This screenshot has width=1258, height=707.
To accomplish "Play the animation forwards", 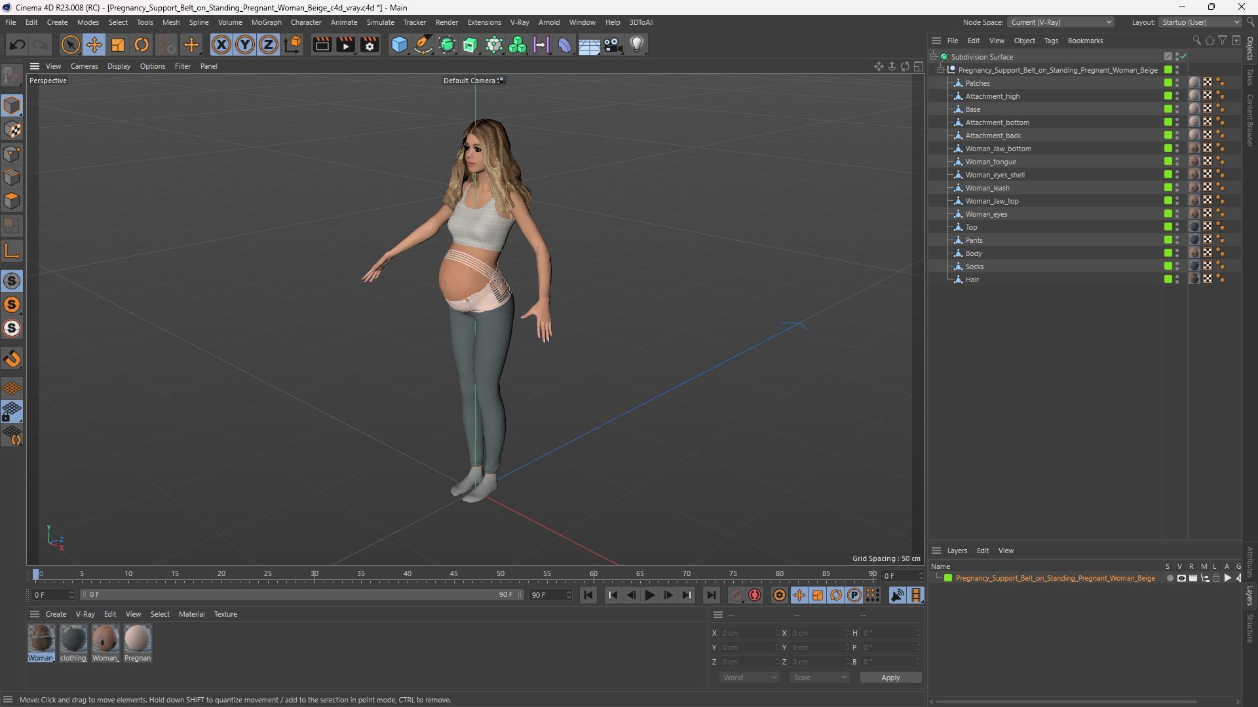I will pyautogui.click(x=649, y=595).
